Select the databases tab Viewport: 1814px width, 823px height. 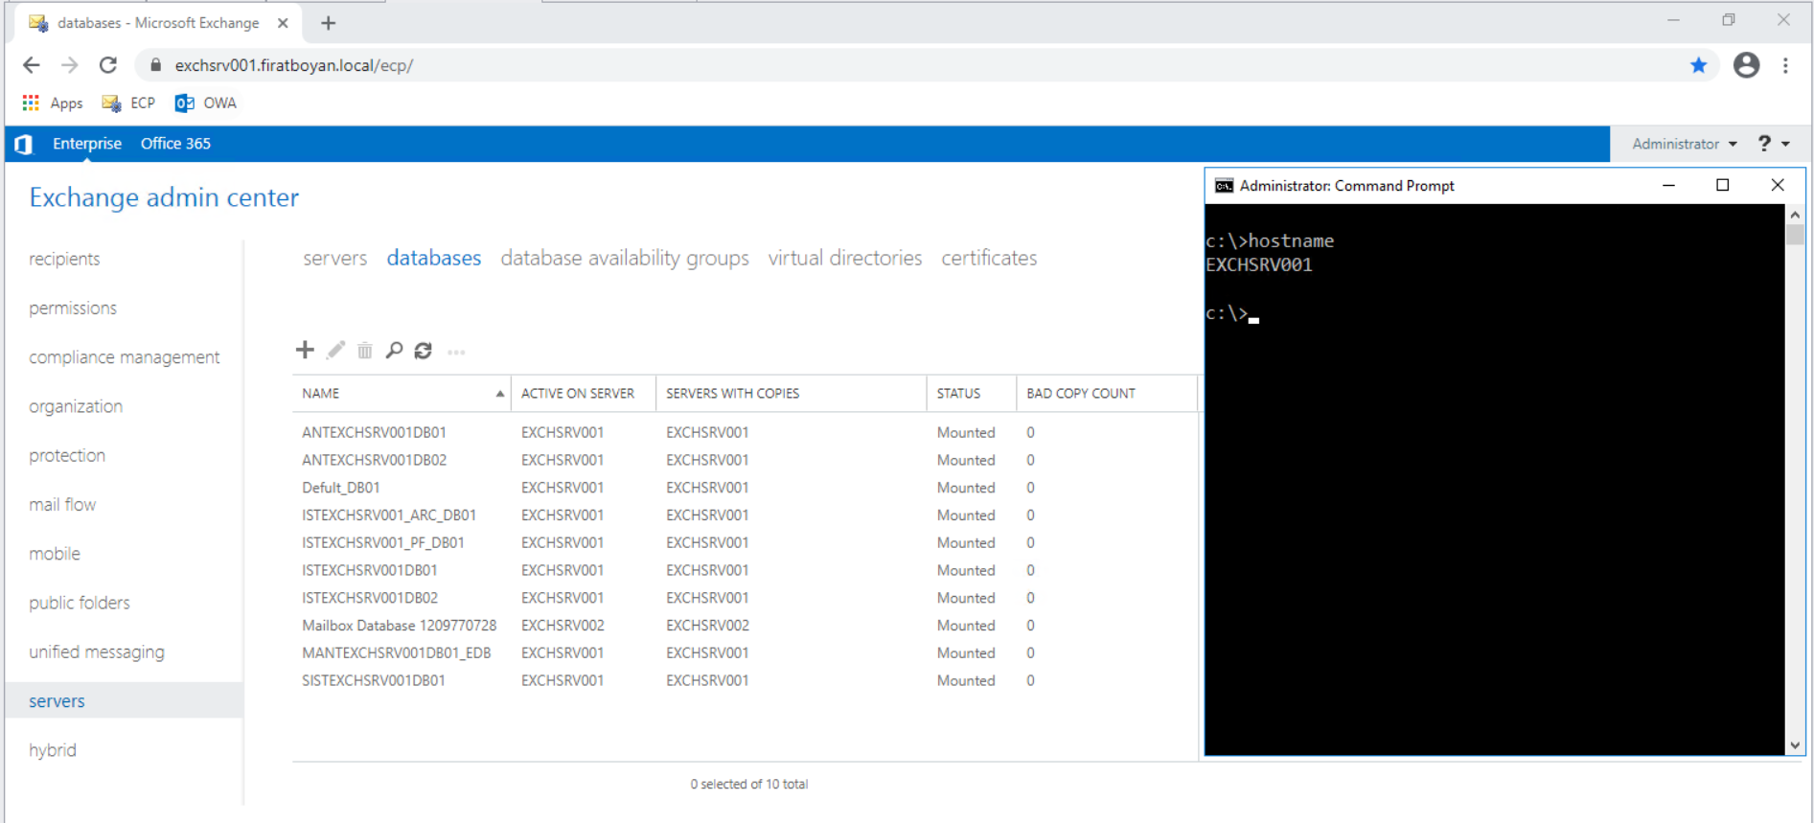[433, 258]
